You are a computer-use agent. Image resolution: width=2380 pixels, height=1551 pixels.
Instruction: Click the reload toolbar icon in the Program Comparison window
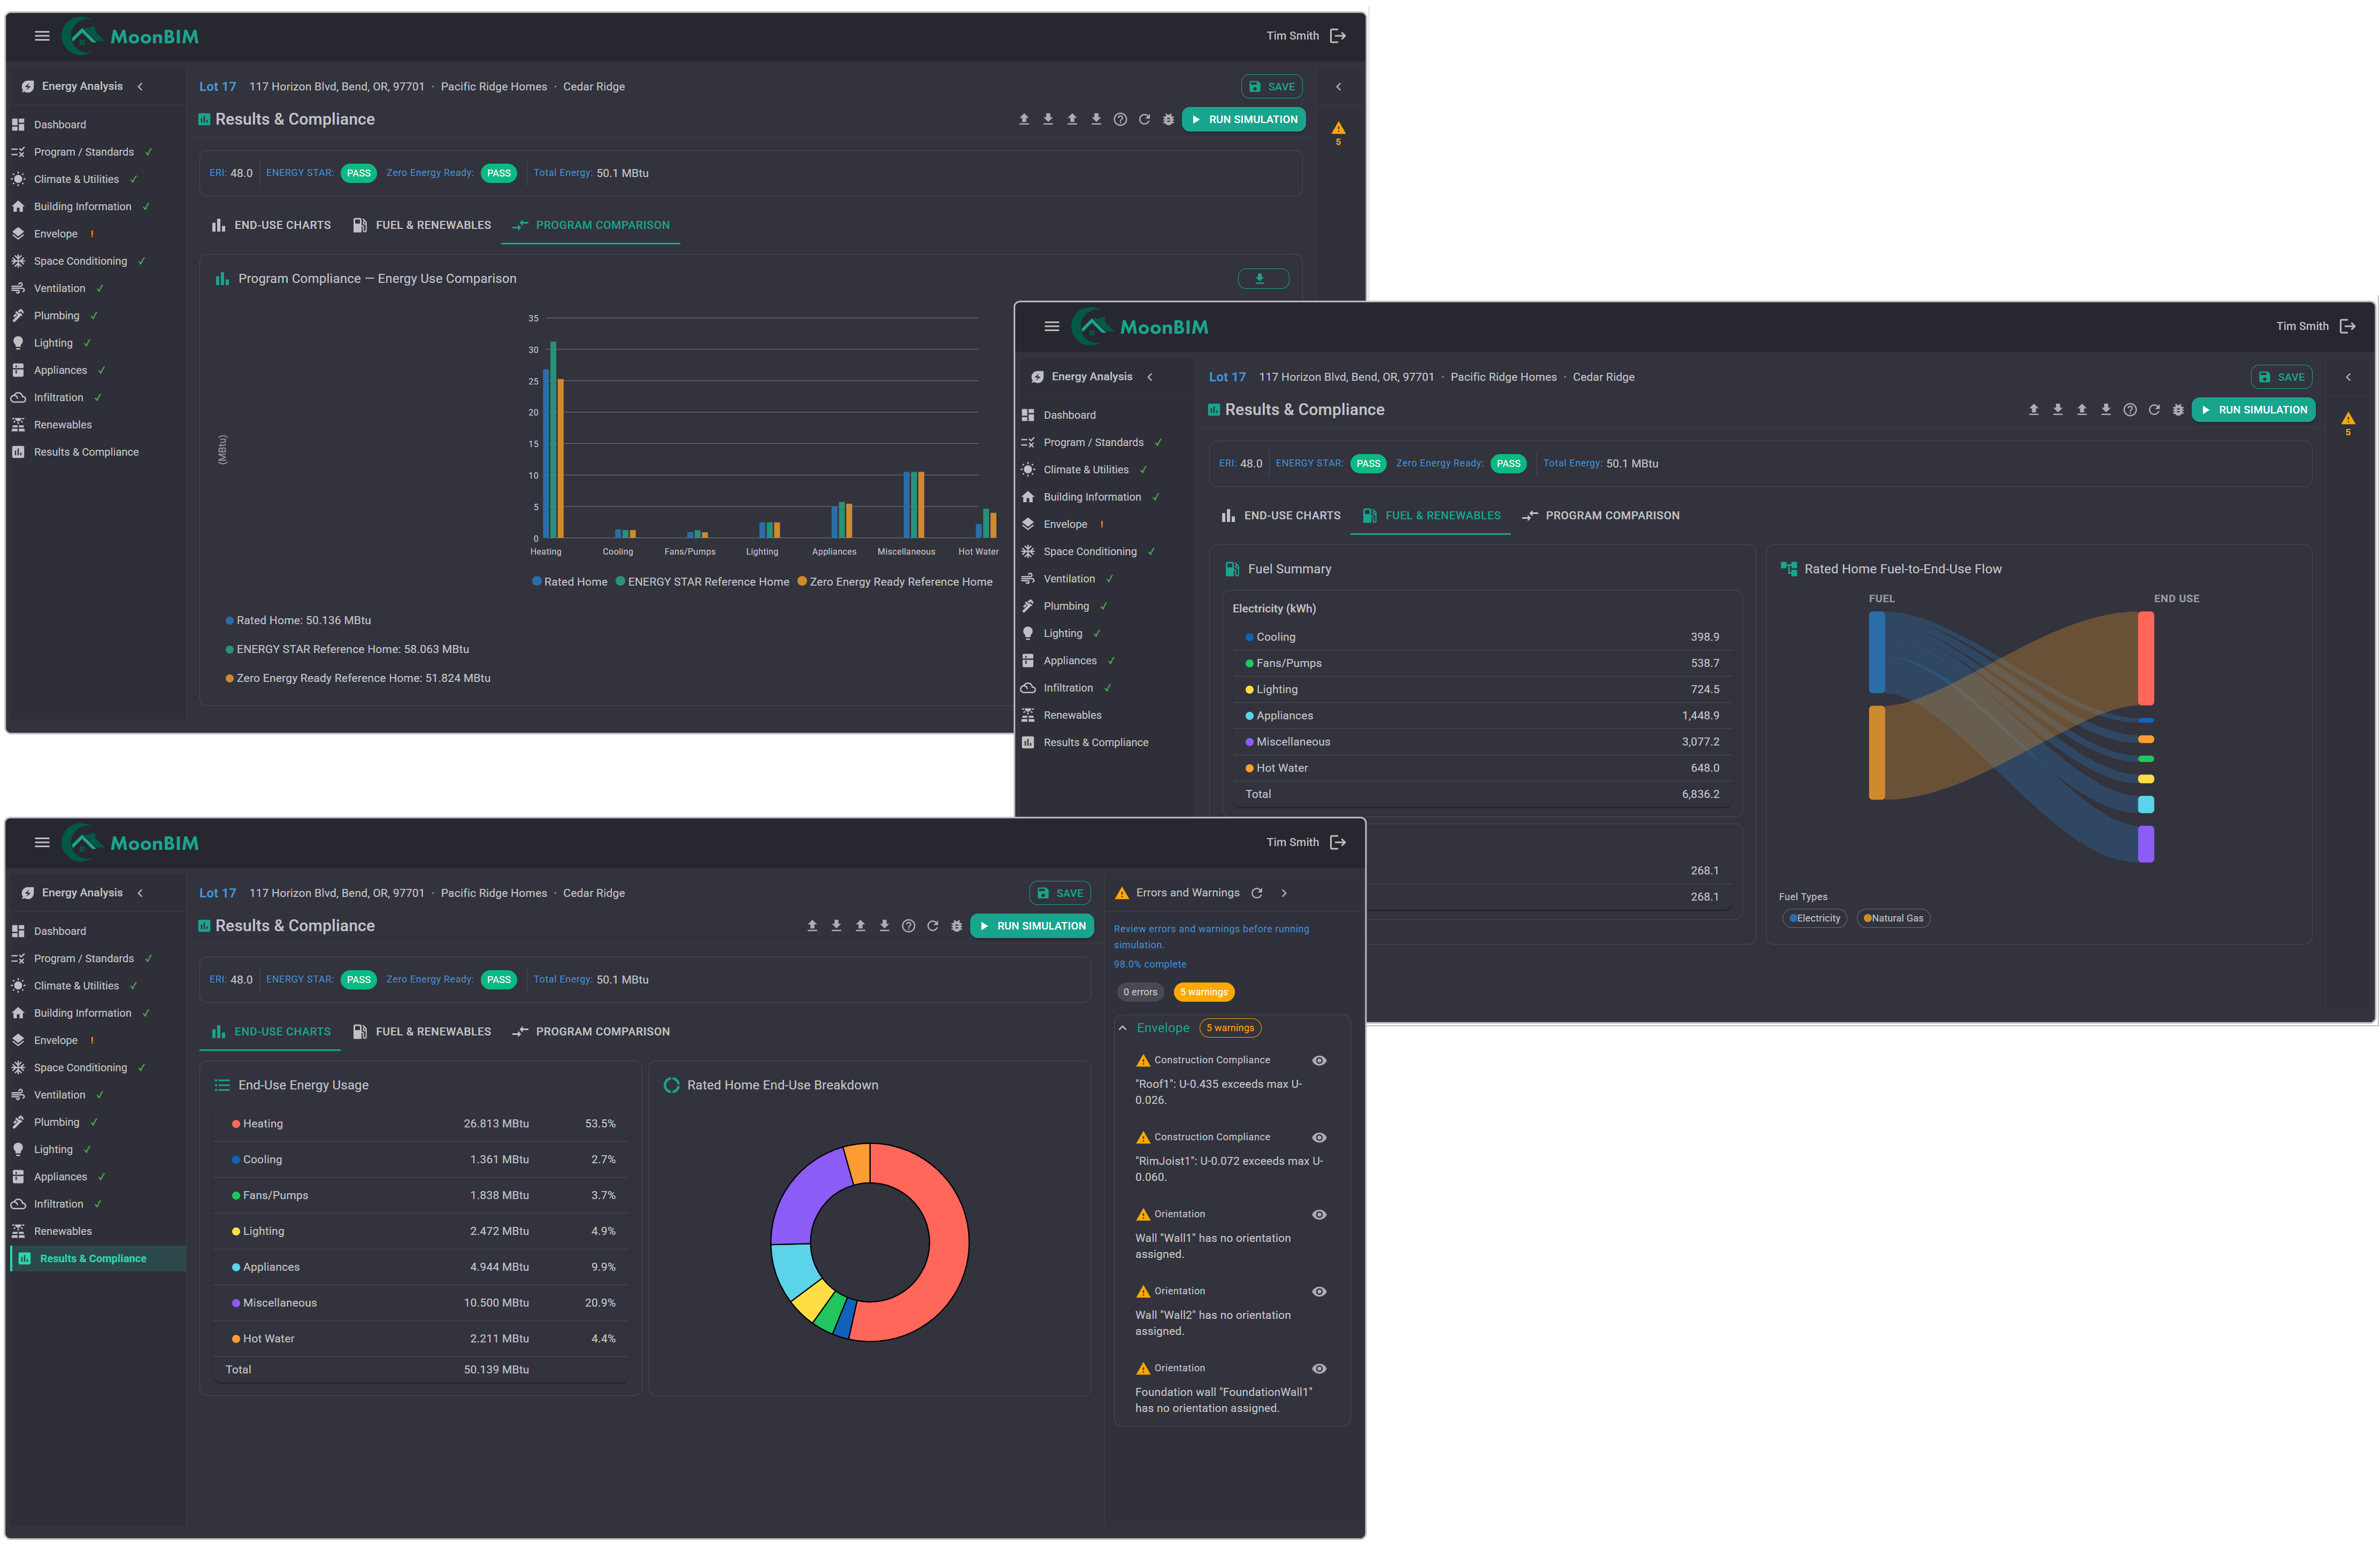pos(1144,119)
